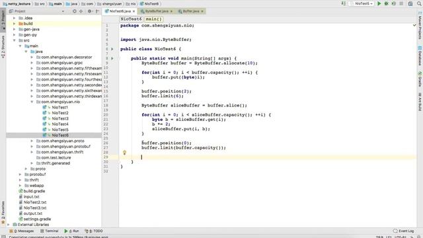
Task: Click the shengsiyuan breadcrumb in navigation bar
Action: pyautogui.click(x=110, y=4)
